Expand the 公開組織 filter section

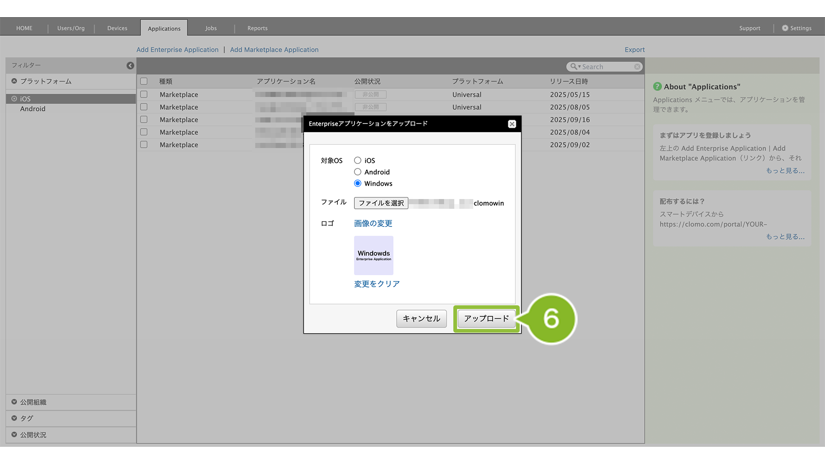(14, 402)
